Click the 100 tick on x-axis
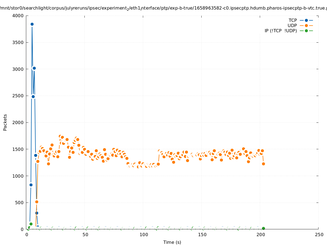Screen dimensions: 327x246 tap(143, 235)
